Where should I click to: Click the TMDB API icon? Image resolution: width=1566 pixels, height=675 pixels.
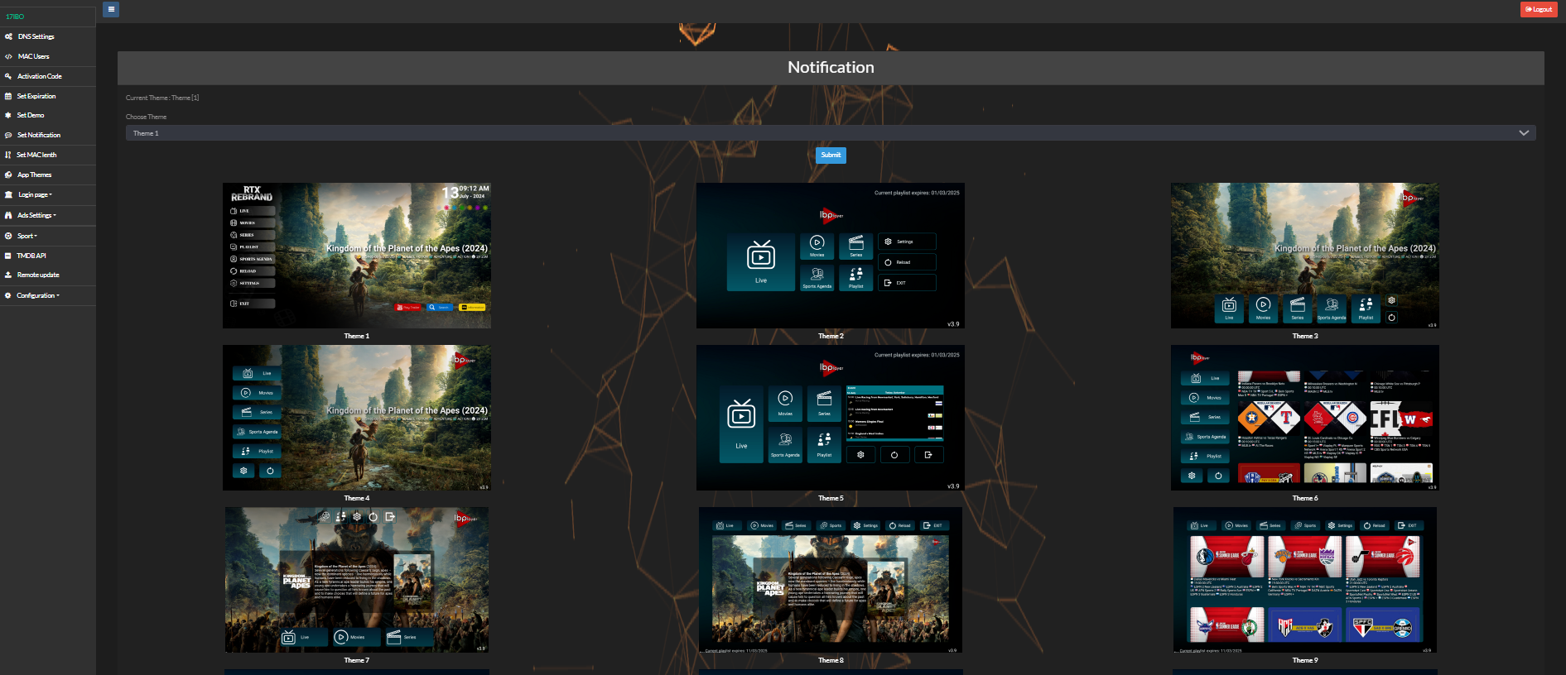point(8,256)
